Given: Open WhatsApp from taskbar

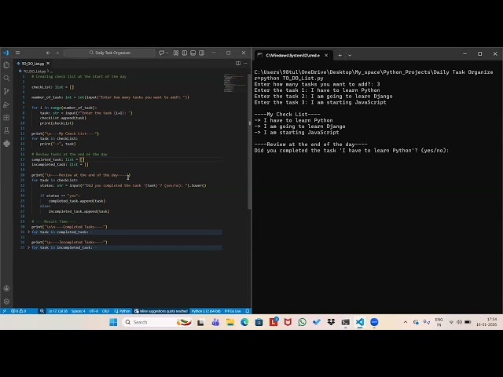Looking at the screenshot, I should tap(302, 322).
